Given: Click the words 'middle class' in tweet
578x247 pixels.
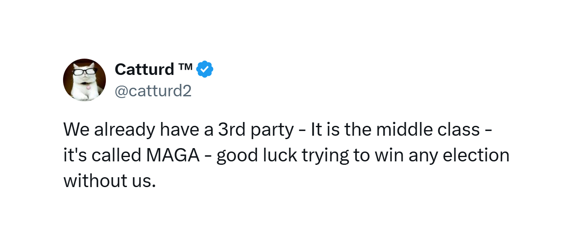Looking at the screenshot, I should (x=428, y=129).
